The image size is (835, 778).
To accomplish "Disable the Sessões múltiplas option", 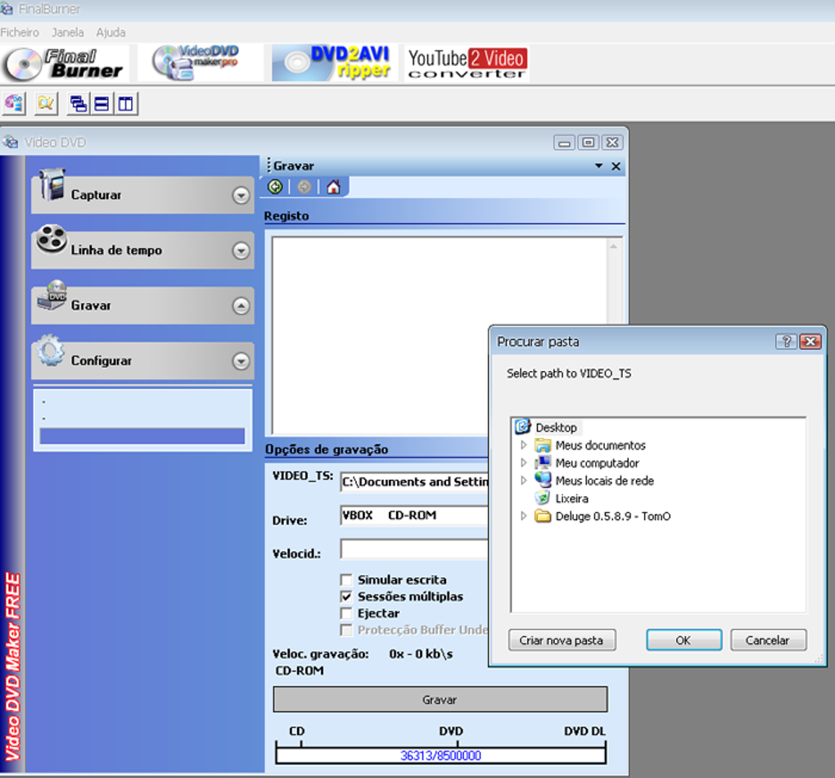I will click(346, 596).
